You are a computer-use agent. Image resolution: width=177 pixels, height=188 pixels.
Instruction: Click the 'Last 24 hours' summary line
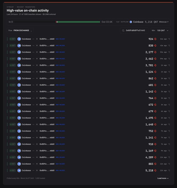click(31, 14)
